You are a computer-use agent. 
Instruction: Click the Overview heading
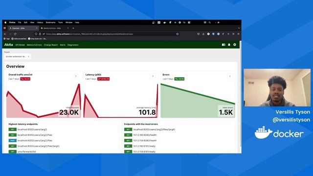pos(15,66)
